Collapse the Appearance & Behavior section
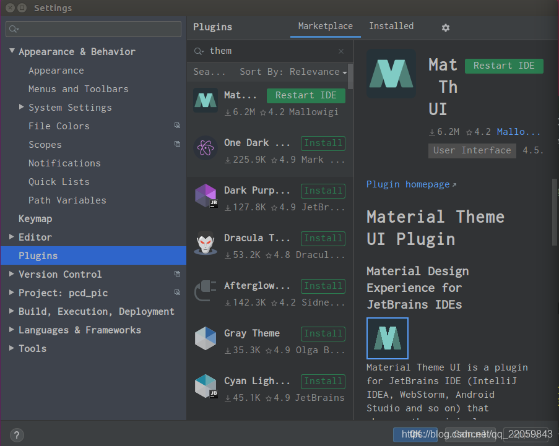This screenshot has width=559, height=446. [12, 51]
